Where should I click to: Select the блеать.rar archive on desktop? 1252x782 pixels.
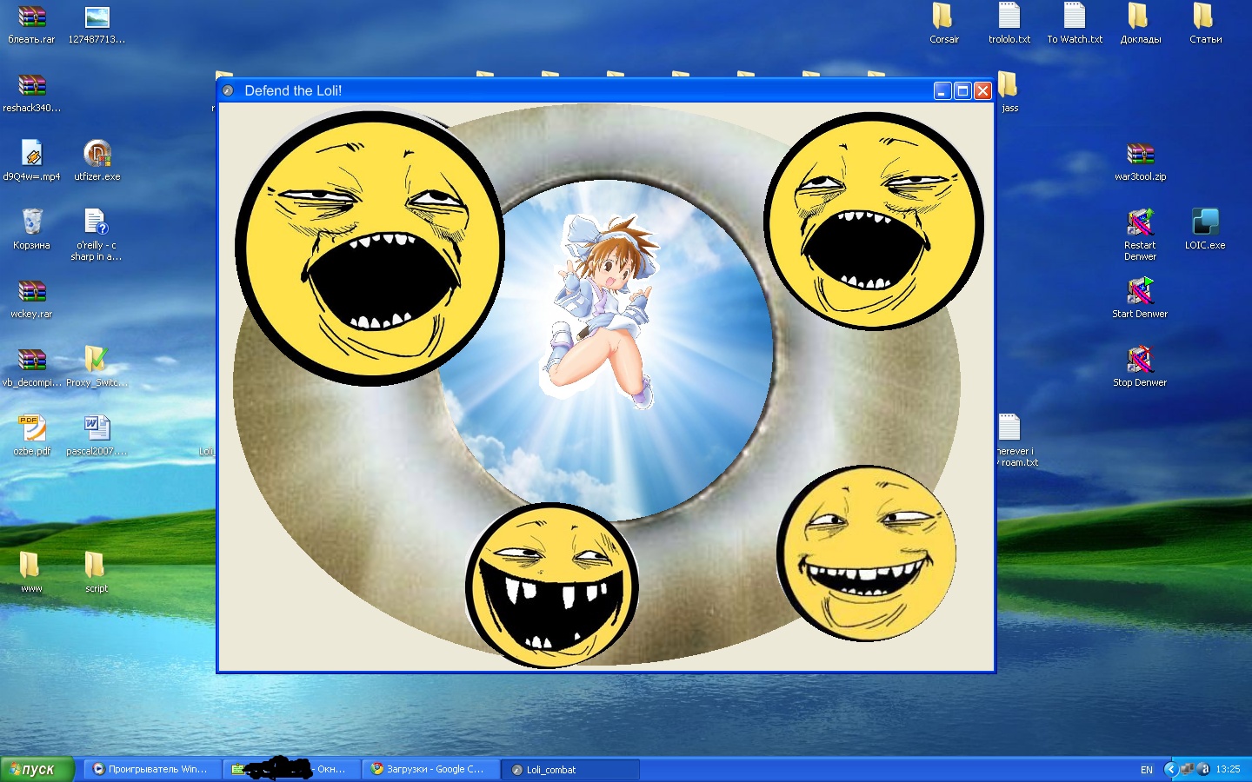[x=31, y=24]
